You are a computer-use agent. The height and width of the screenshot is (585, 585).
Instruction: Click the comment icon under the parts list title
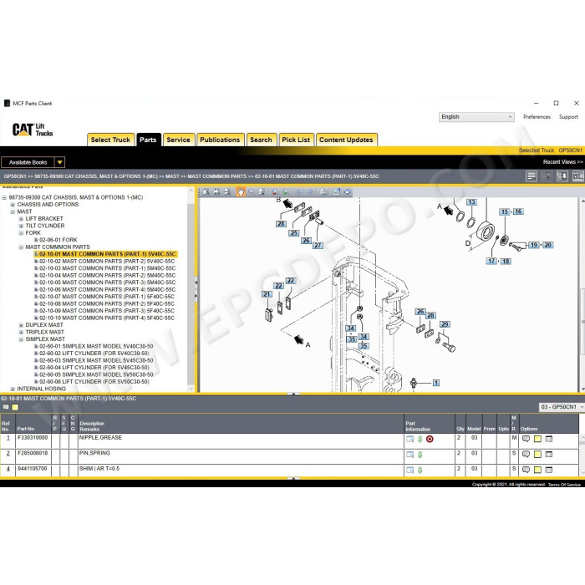pyautogui.click(x=6, y=407)
